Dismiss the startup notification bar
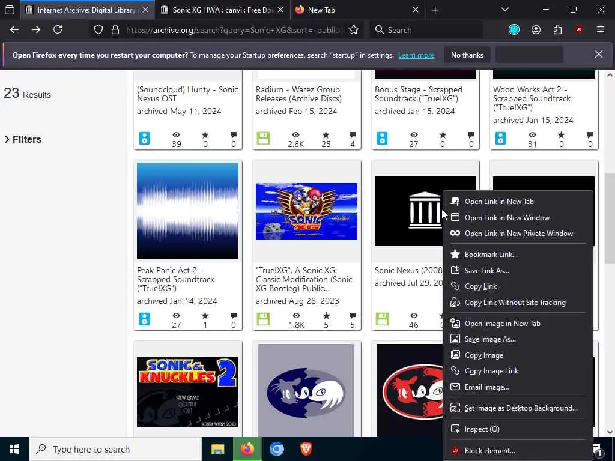The width and height of the screenshot is (615, 461). click(599, 54)
